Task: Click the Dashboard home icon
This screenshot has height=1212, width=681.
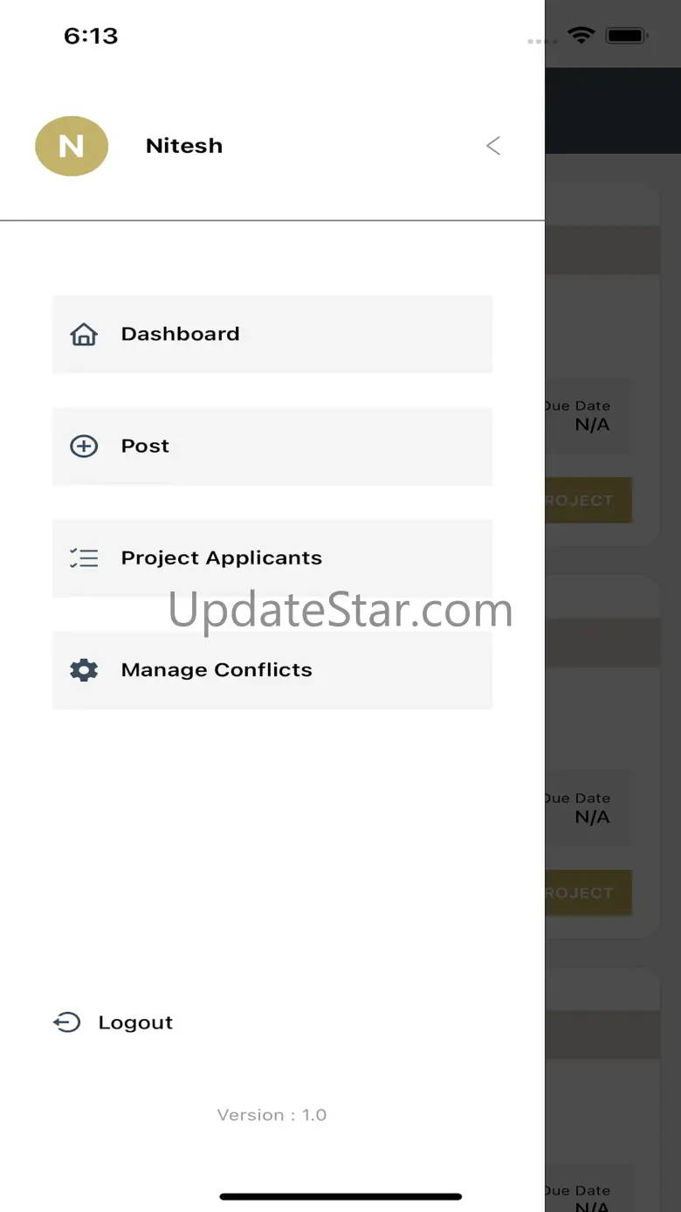Action: [x=84, y=334]
